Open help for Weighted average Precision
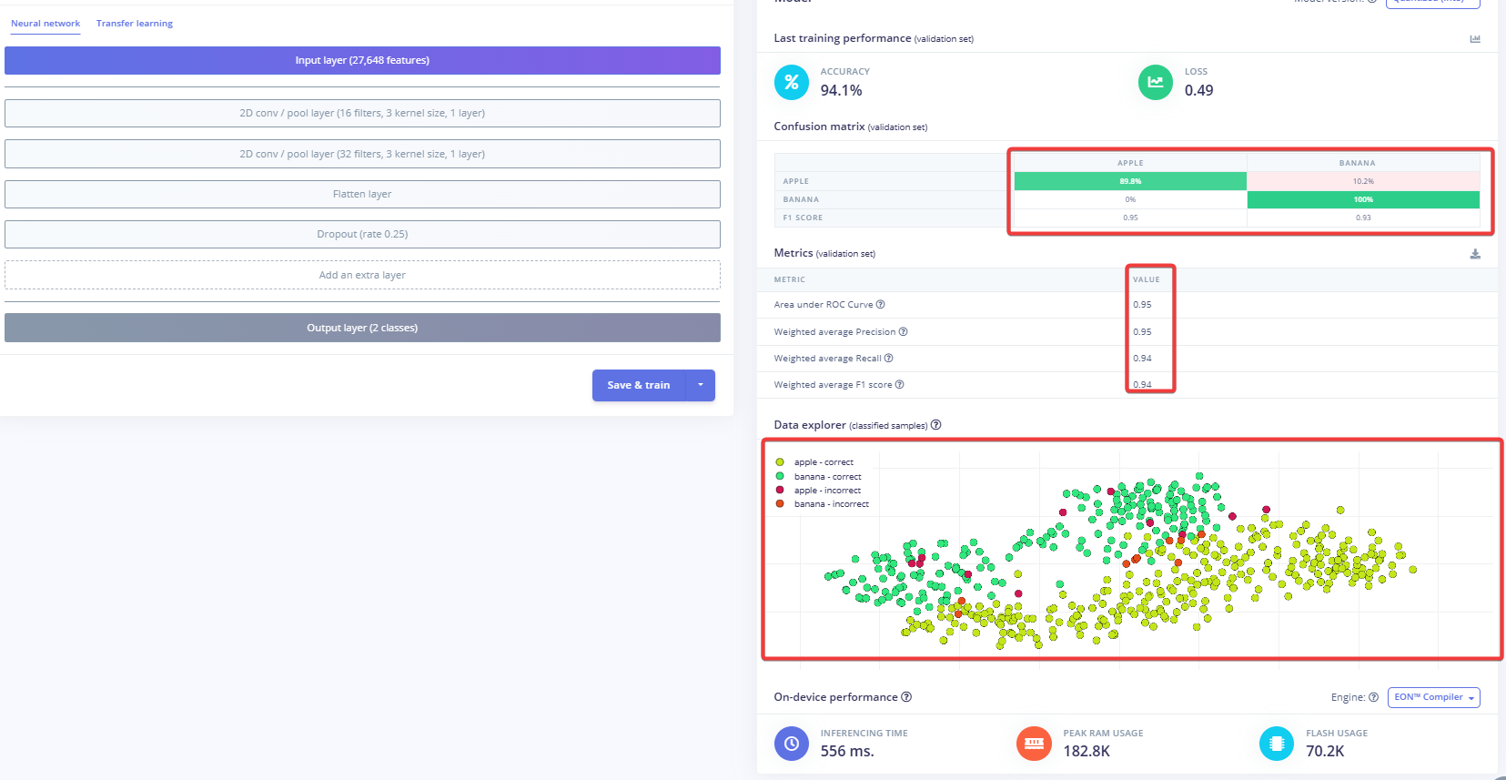This screenshot has width=1506, height=780. 903,332
